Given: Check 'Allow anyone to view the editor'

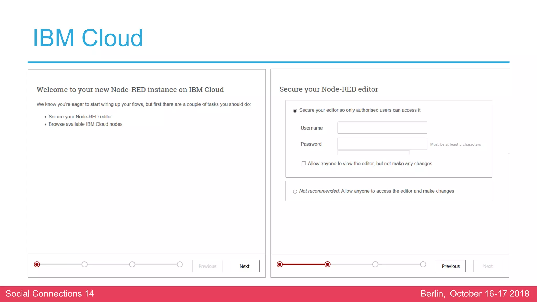Looking at the screenshot, I should point(304,163).
